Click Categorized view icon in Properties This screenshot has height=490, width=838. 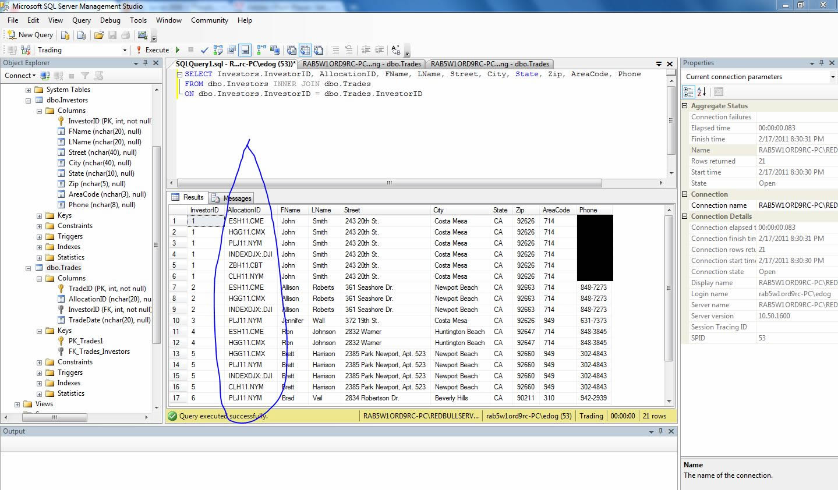(x=688, y=92)
